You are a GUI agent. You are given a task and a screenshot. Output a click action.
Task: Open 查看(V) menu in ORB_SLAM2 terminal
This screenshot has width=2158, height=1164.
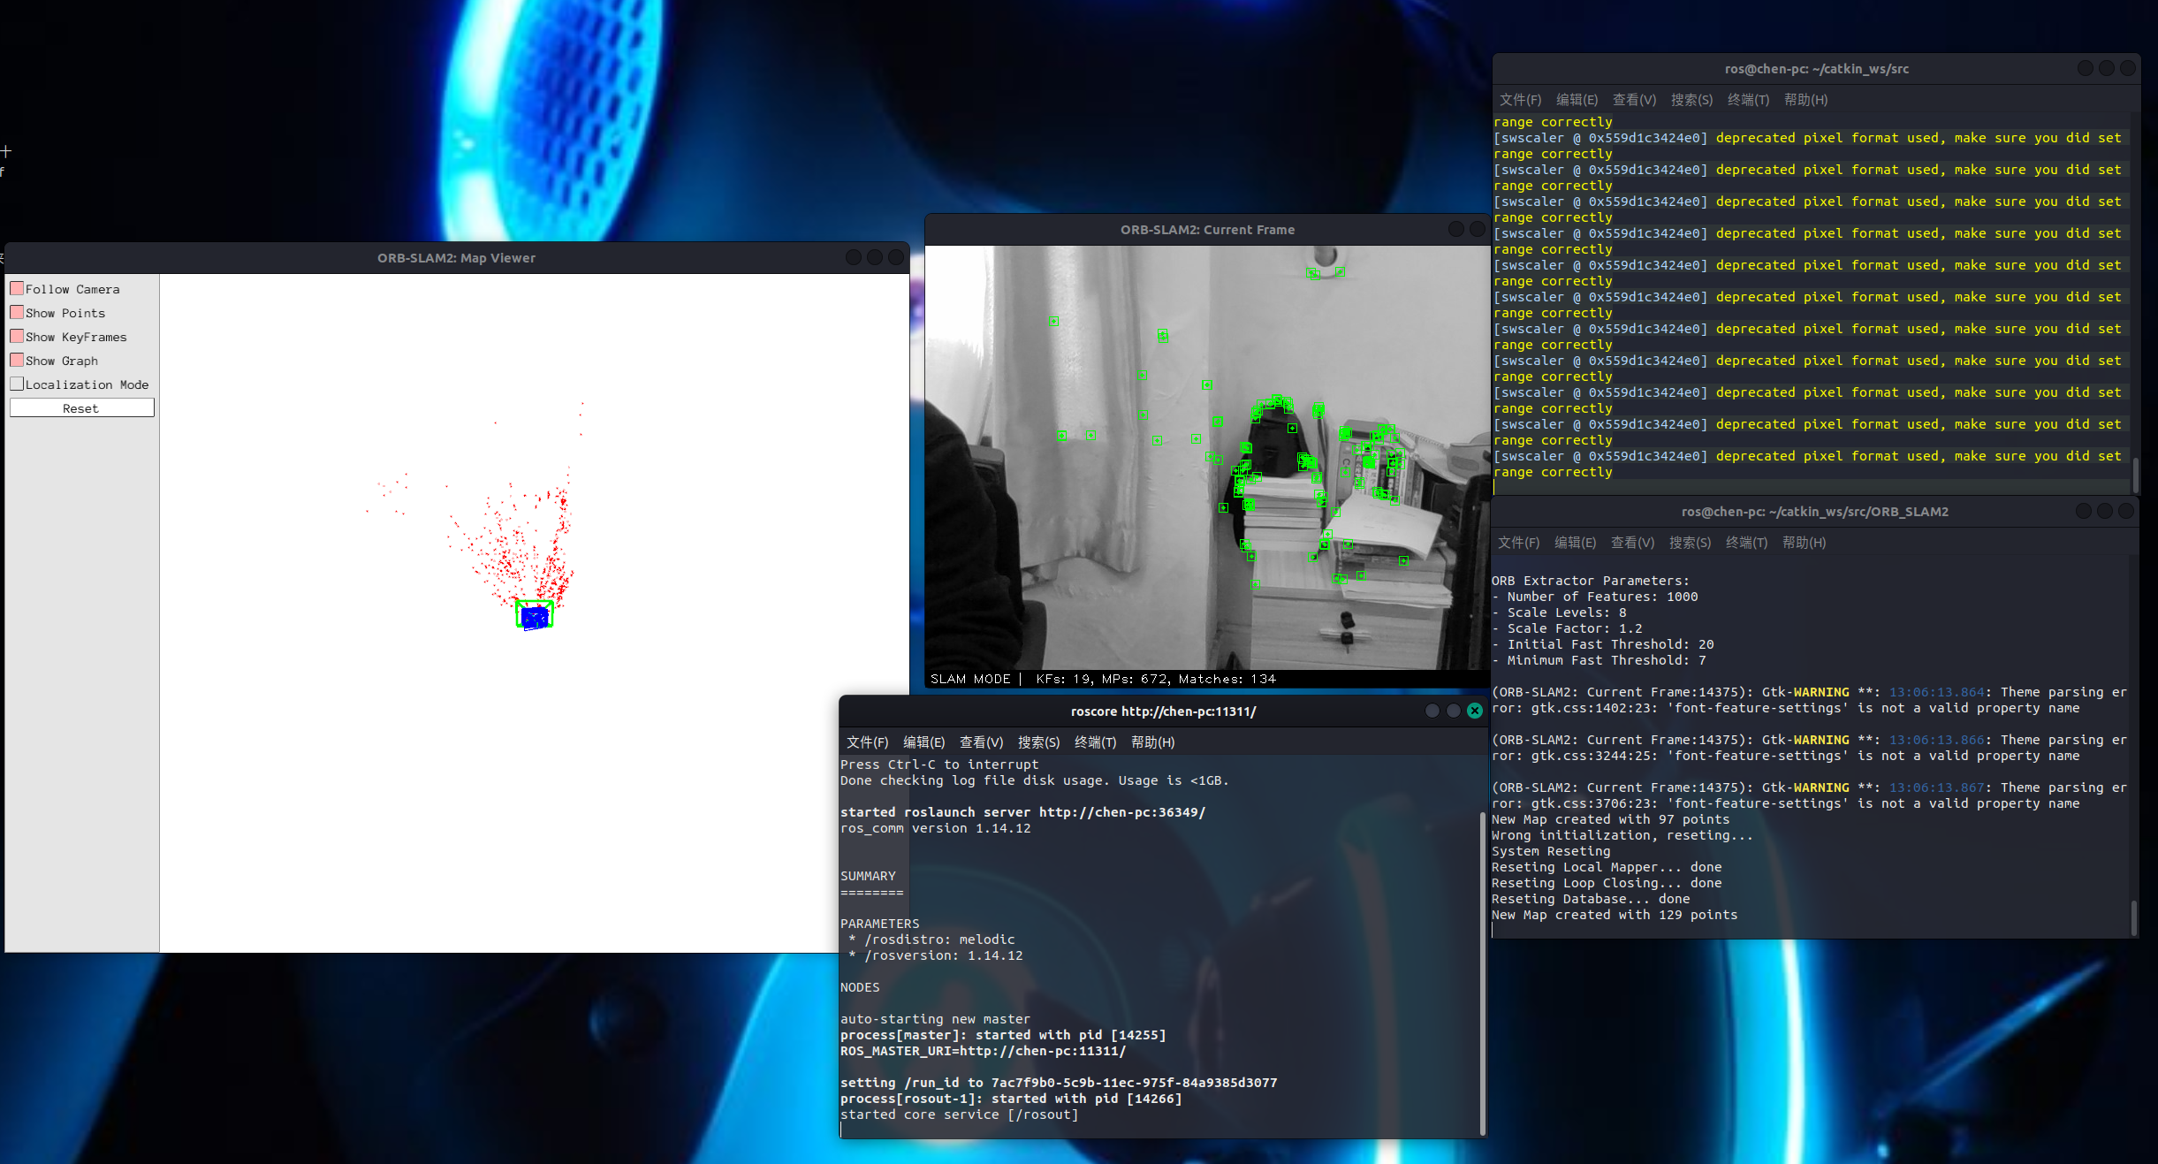tap(1631, 543)
